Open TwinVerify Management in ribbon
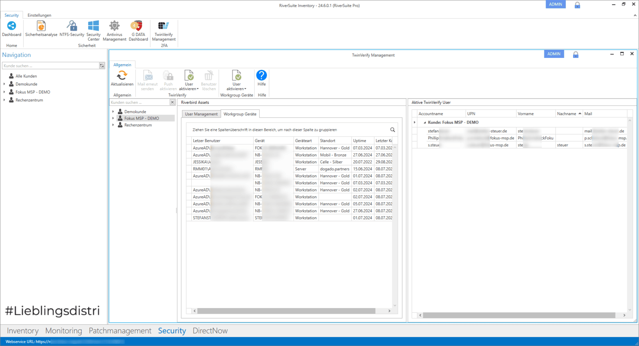This screenshot has height=346, width=639. pos(164,31)
